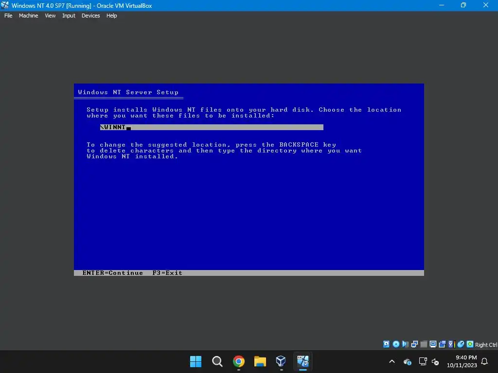Select the running Windows NT VM taskbar icon
The height and width of the screenshot is (373, 498).
click(x=302, y=361)
